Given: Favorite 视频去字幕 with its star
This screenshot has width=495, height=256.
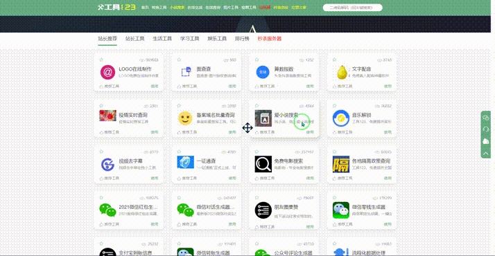Looking at the screenshot, I should (x=101, y=152).
